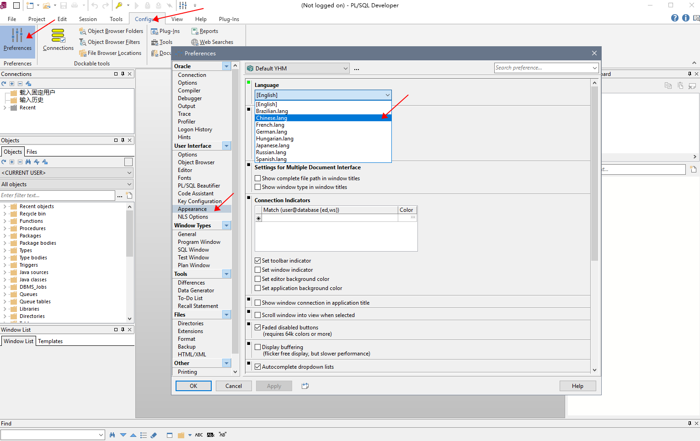700x441 pixels.
Task: Click the Enter filter text field
Action: pyautogui.click(x=58, y=195)
